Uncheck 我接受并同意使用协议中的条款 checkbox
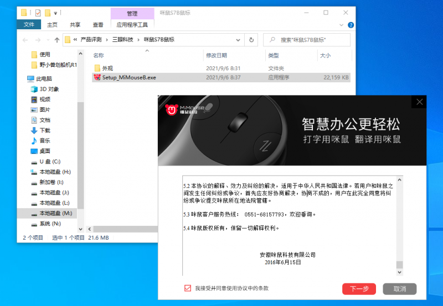Viewport: 443px width, 306px height. click(x=188, y=288)
